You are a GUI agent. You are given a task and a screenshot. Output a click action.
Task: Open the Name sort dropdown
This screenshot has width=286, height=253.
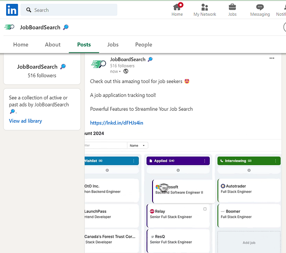138,146
